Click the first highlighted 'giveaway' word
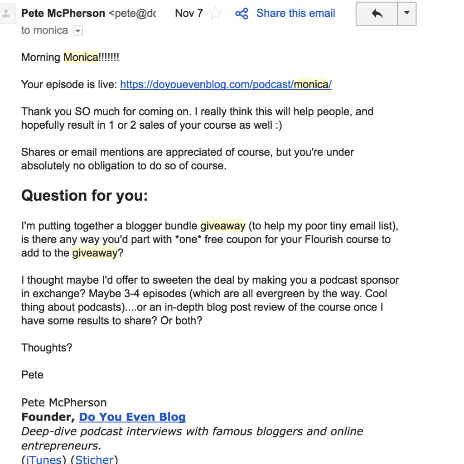 pyautogui.click(x=223, y=226)
